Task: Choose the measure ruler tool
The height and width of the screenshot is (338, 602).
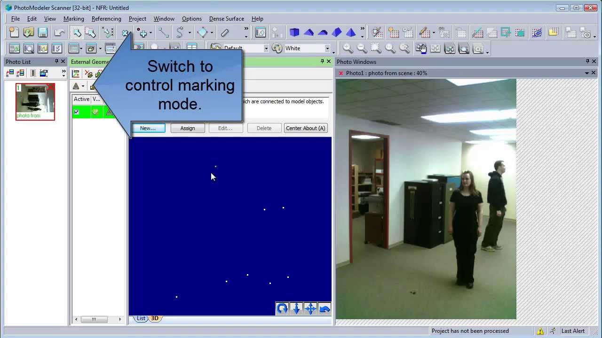Action: [225, 33]
